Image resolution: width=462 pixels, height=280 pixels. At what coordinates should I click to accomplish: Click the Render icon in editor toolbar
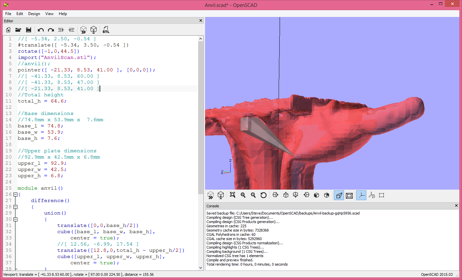tap(94, 30)
